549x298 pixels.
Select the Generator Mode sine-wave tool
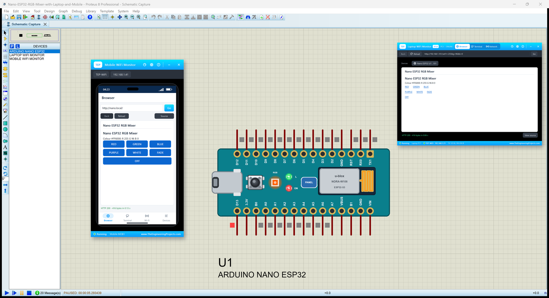[5, 99]
